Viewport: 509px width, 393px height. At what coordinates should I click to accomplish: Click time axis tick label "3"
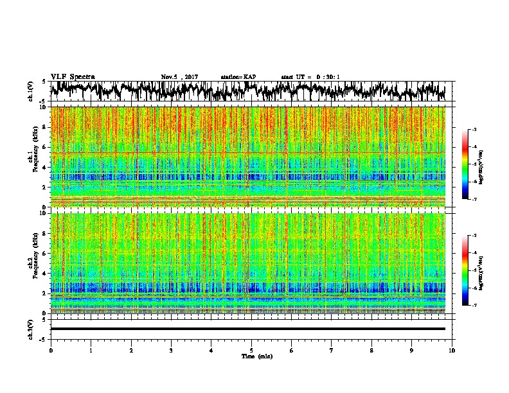[x=171, y=351]
